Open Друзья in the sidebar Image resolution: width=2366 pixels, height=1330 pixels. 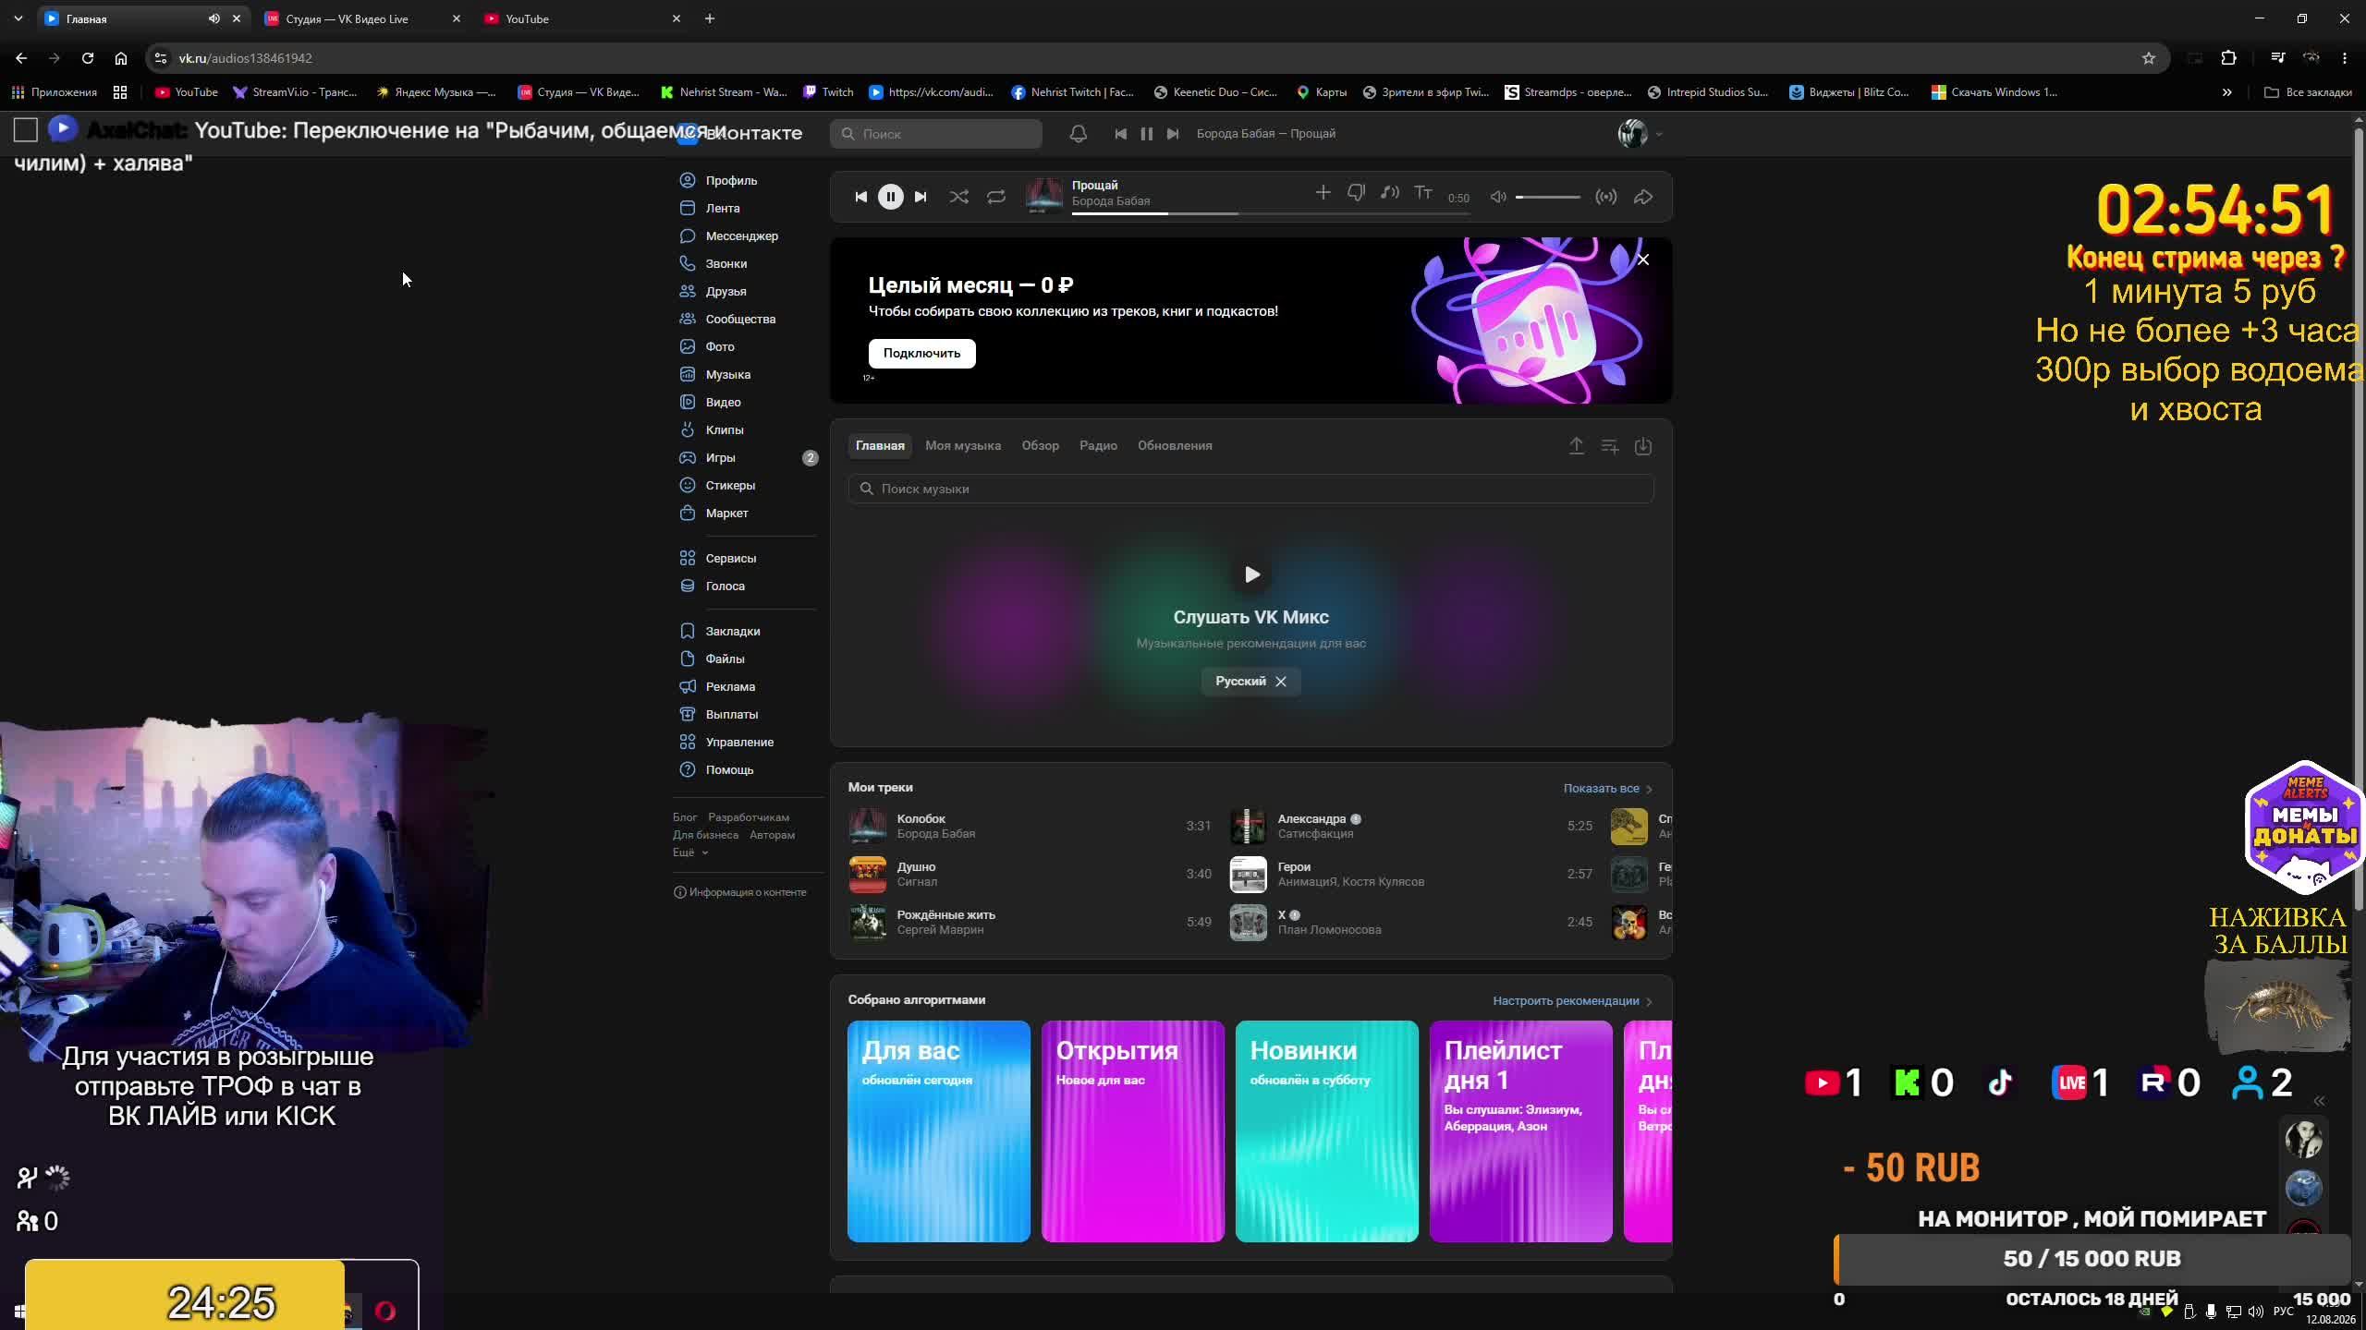coord(726,291)
